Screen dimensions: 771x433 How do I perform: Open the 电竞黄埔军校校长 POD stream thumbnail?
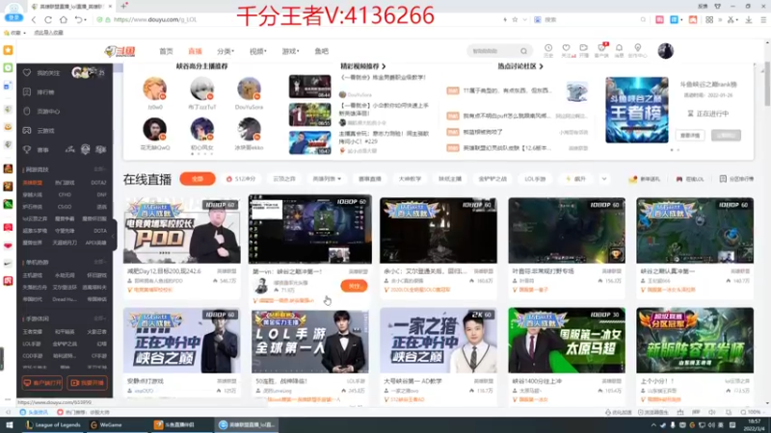(182, 231)
